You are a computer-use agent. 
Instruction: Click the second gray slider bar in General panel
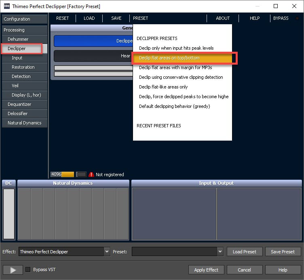coord(93,74)
